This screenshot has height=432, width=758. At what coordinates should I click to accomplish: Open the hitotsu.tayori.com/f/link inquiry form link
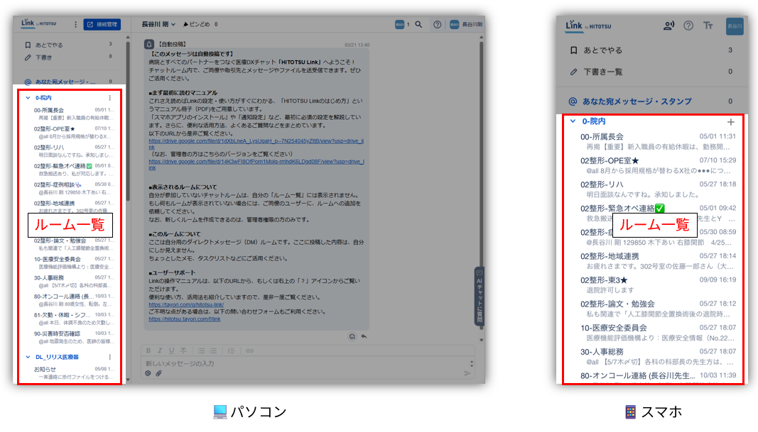[185, 319]
